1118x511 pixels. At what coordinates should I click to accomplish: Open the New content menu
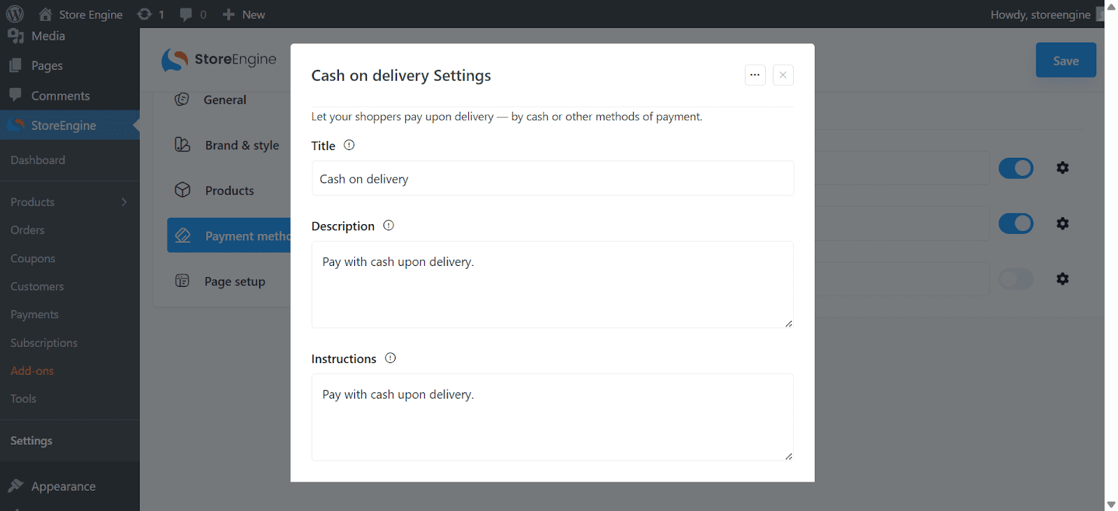[x=243, y=14]
